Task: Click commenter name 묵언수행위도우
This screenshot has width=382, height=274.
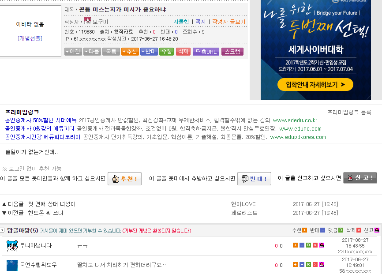Action: tap(38, 265)
